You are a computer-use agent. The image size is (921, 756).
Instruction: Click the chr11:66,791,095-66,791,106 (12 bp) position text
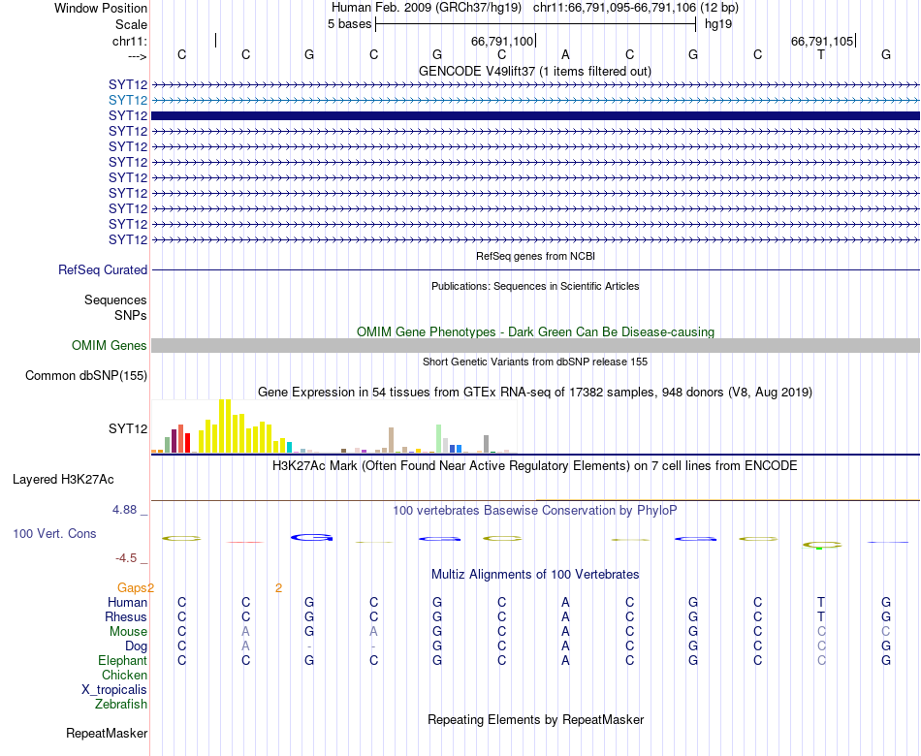point(636,8)
